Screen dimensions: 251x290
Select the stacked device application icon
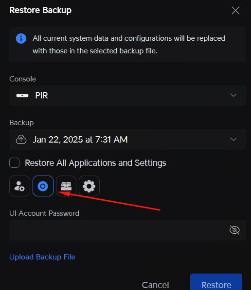click(x=66, y=186)
